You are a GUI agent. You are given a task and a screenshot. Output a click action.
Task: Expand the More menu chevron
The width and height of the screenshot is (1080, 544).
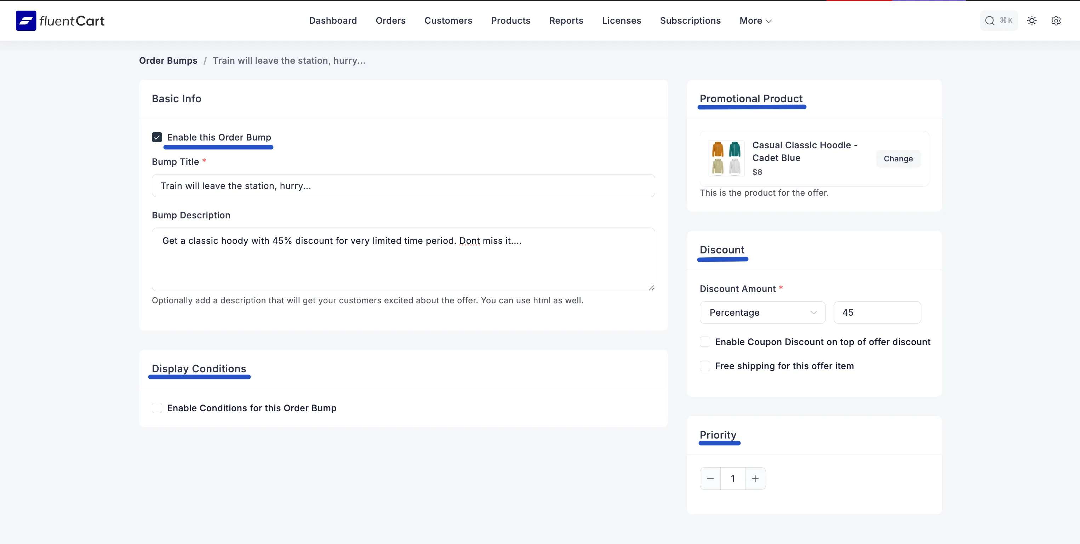coord(768,21)
